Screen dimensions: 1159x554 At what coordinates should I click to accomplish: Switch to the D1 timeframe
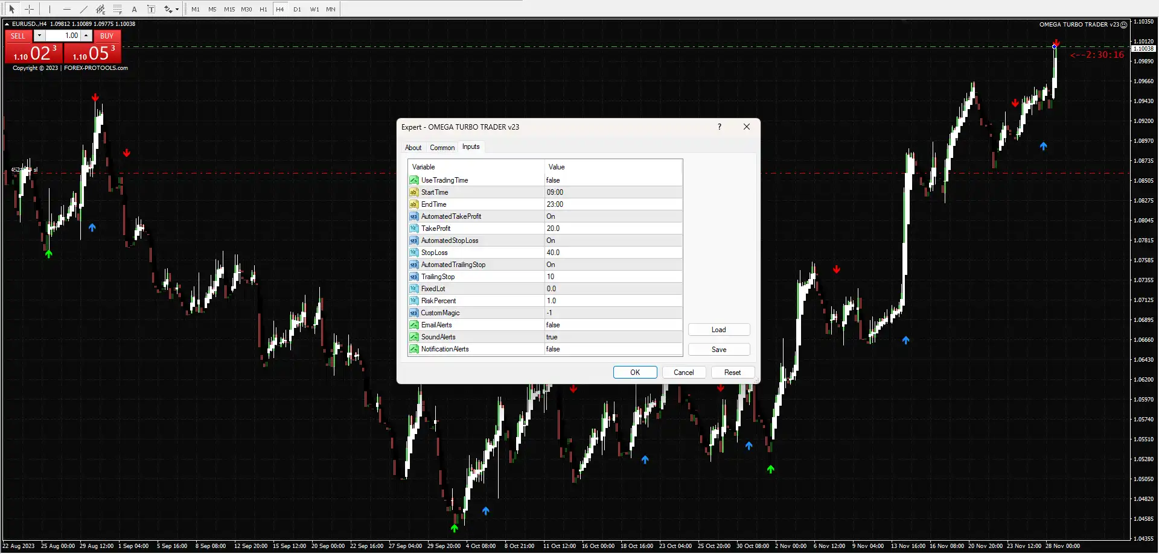297,9
